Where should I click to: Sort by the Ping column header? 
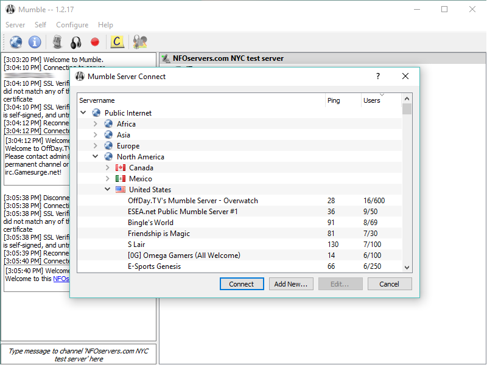tap(343, 100)
